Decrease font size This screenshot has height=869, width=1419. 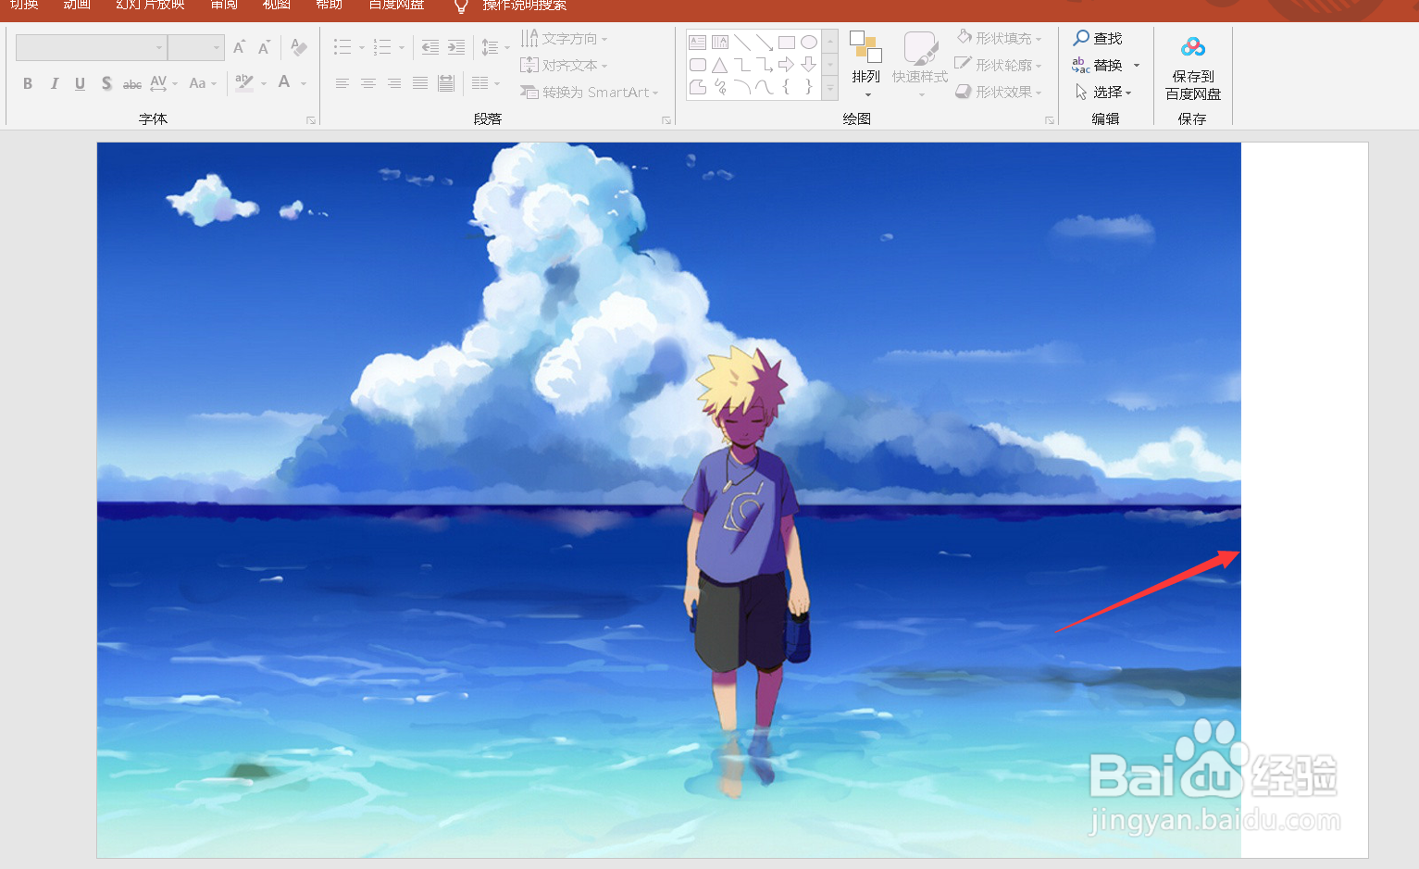(264, 47)
